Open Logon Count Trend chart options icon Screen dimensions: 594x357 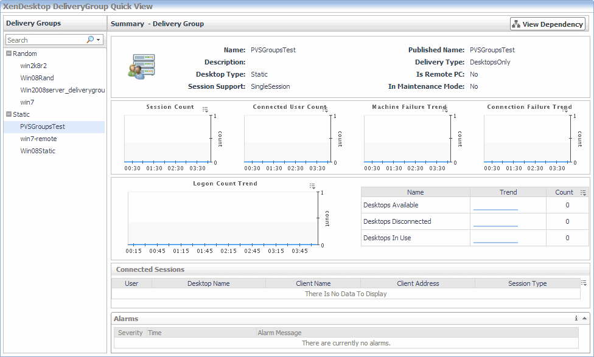[312, 186]
